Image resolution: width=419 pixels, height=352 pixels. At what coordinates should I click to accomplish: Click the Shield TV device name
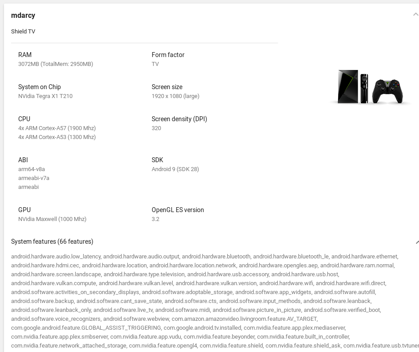(x=23, y=31)
